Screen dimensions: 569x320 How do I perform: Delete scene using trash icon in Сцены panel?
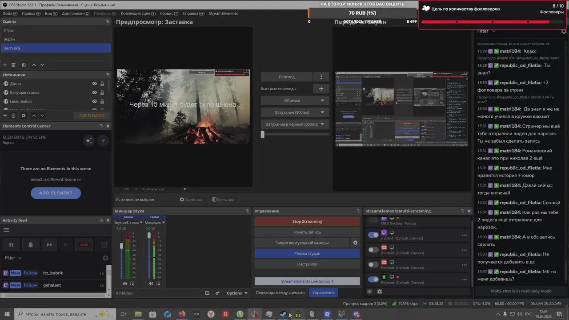click(13, 65)
